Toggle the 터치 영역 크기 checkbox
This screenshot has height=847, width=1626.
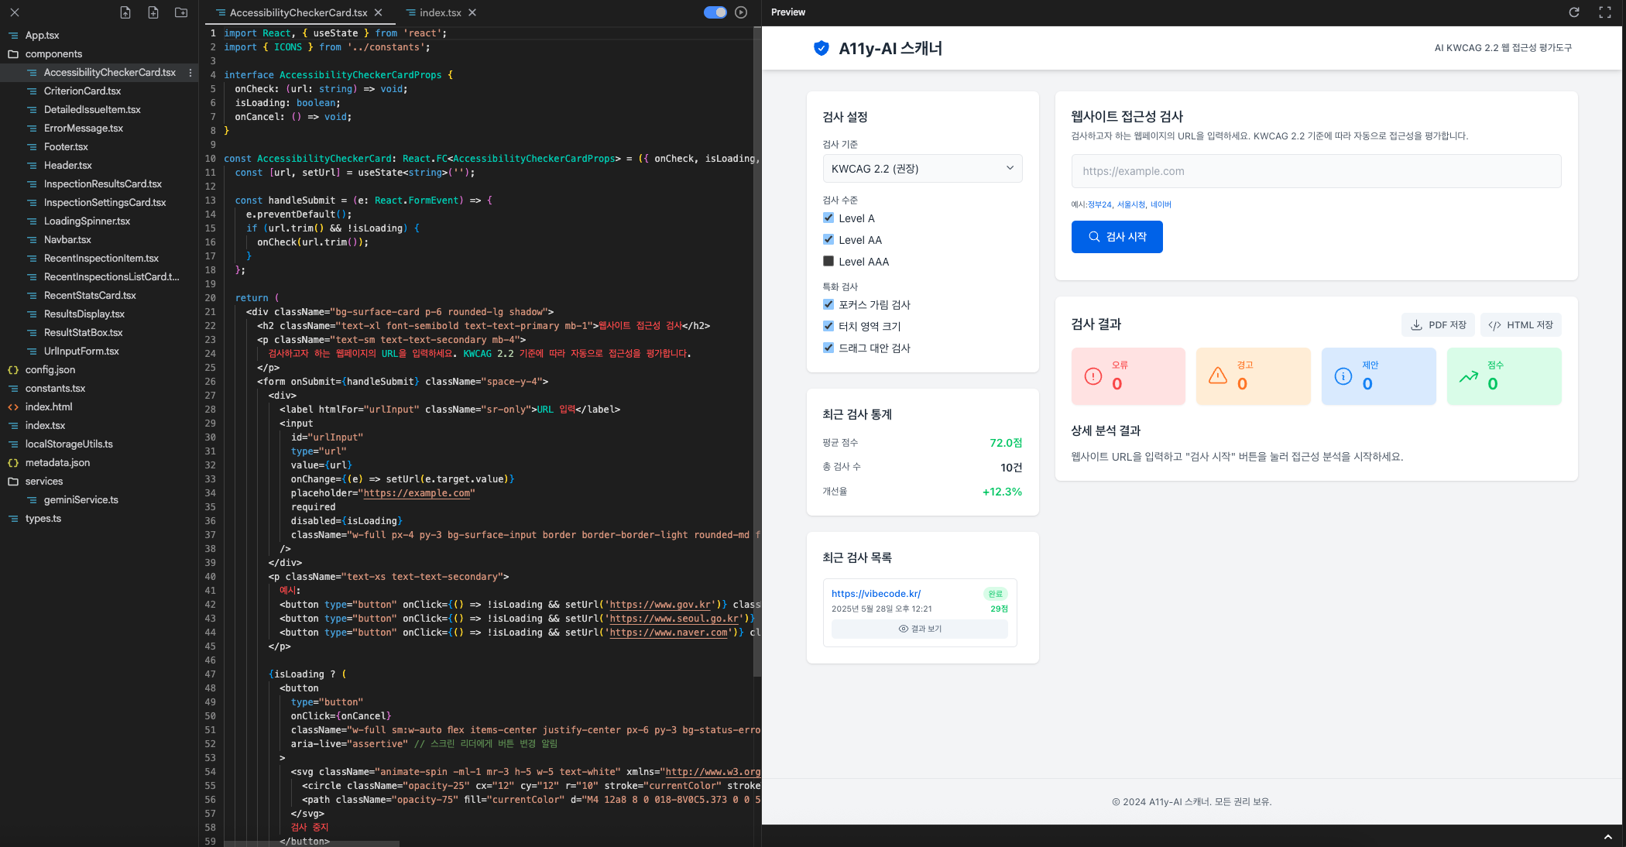pos(828,326)
